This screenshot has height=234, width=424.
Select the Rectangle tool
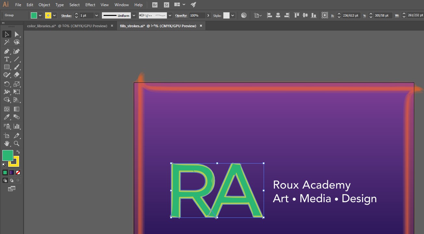[x=6, y=67]
